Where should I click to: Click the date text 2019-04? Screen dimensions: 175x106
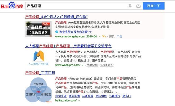[x=91, y=37]
